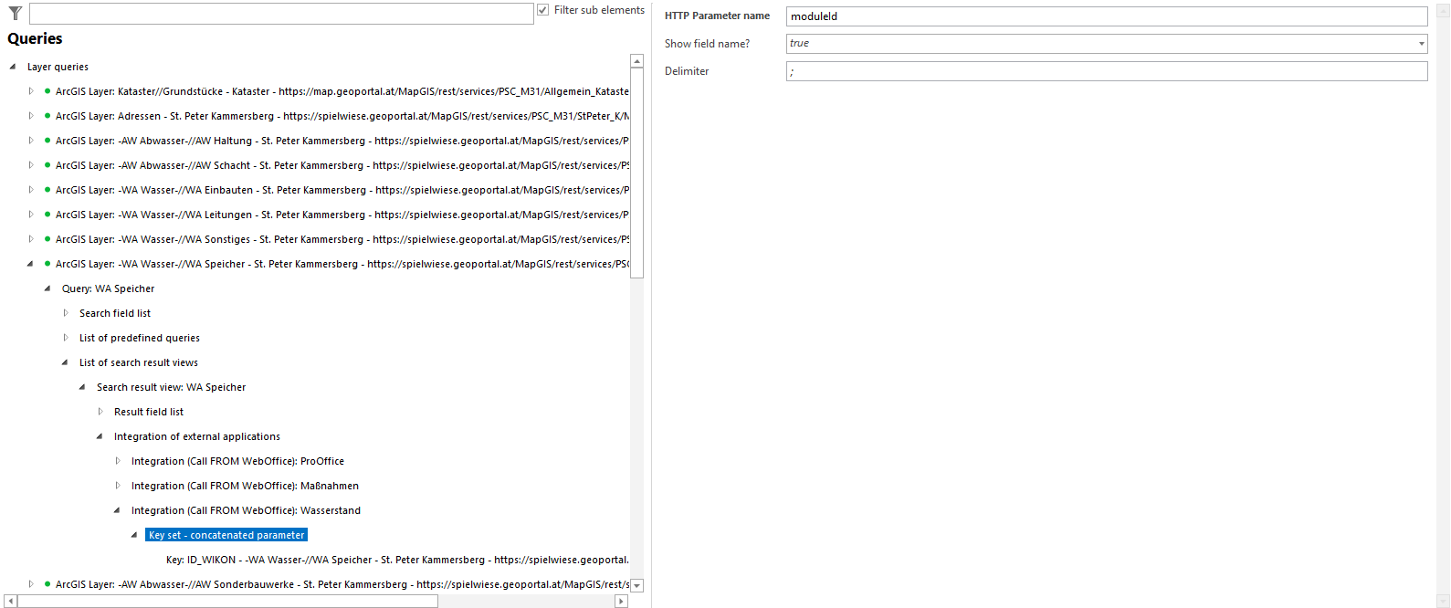This screenshot has height=608, width=1451.
Task: Collapse Key set - concatenated parameter node
Action: point(134,535)
